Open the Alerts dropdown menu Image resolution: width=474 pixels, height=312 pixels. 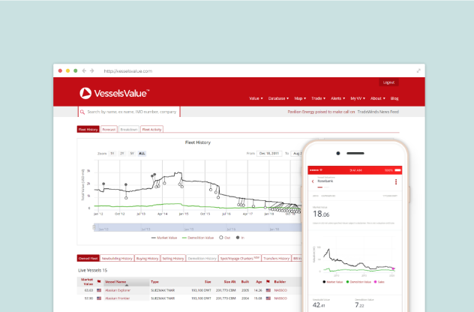tap(338, 98)
